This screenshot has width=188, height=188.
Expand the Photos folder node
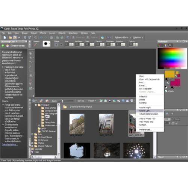pyautogui.click(x=32, y=143)
